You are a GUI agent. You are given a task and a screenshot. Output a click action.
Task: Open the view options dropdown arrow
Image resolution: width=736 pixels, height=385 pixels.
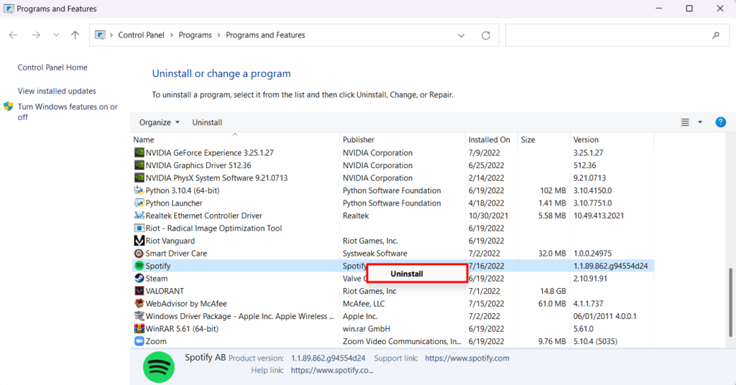[x=700, y=122]
